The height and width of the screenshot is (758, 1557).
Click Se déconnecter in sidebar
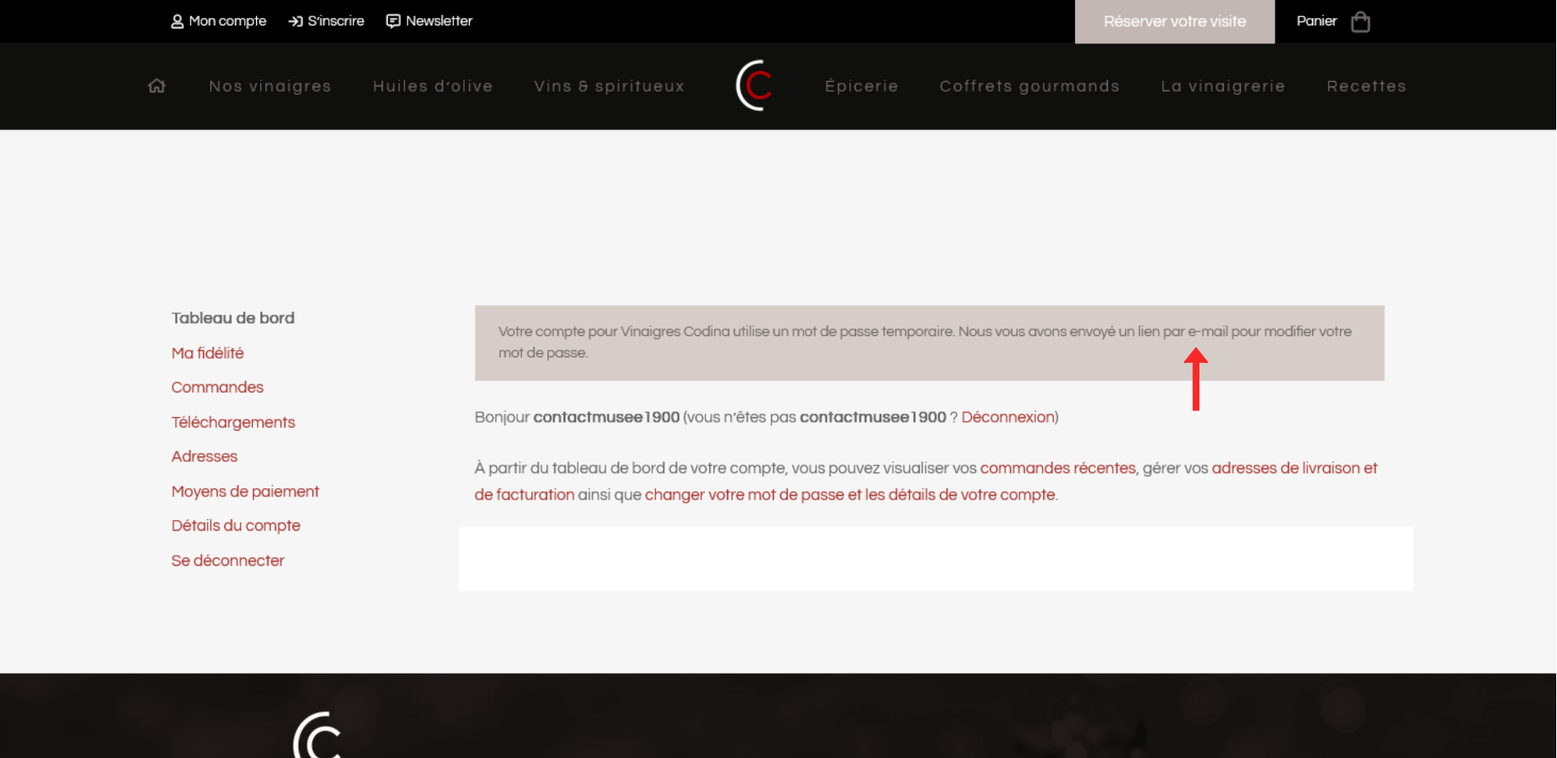228,561
